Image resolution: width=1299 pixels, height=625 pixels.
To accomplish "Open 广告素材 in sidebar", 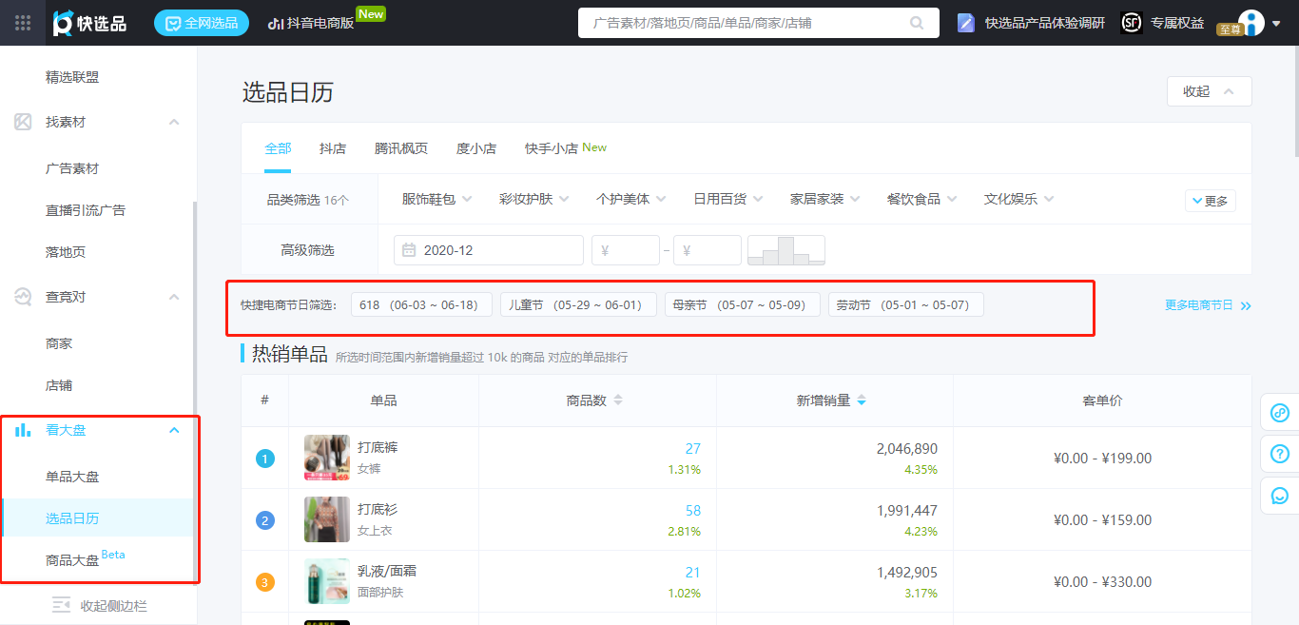I will [x=72, y=168].
